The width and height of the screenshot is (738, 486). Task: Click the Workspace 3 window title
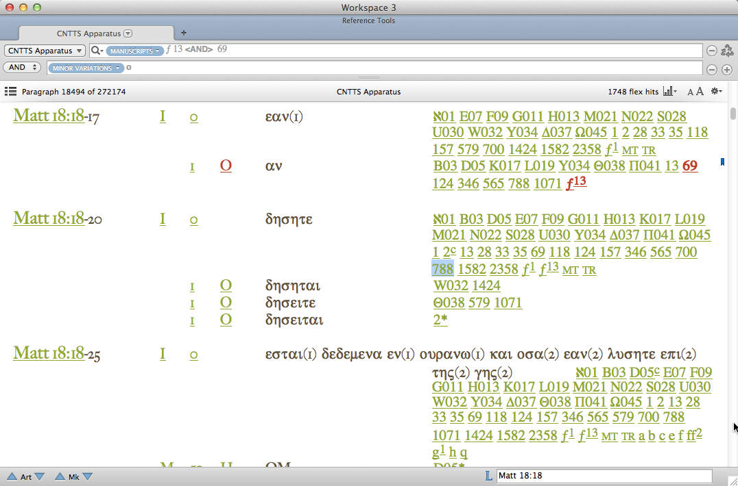tap(369, 8)
